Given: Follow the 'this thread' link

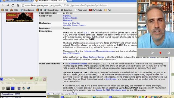Looking at the screenshot, I should click(x=111, y=79).
